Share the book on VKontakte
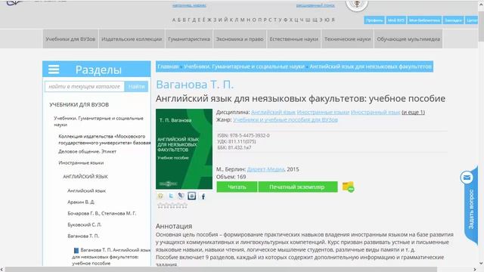 (191, 196)
